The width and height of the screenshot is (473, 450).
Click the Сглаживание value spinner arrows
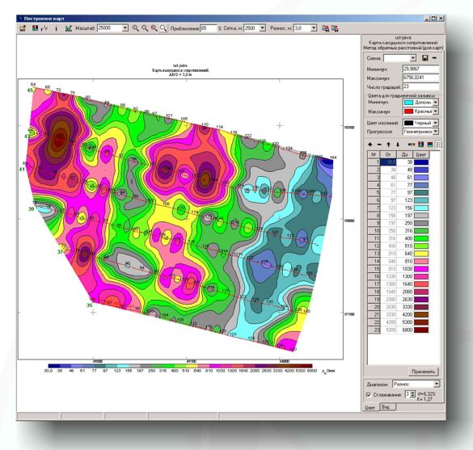click(x=413, y=394)
